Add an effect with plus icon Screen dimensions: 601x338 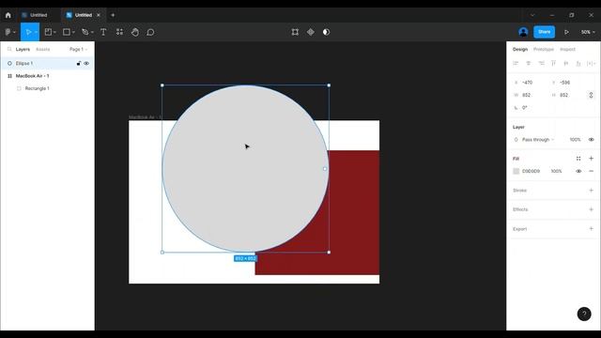point(591,209)
